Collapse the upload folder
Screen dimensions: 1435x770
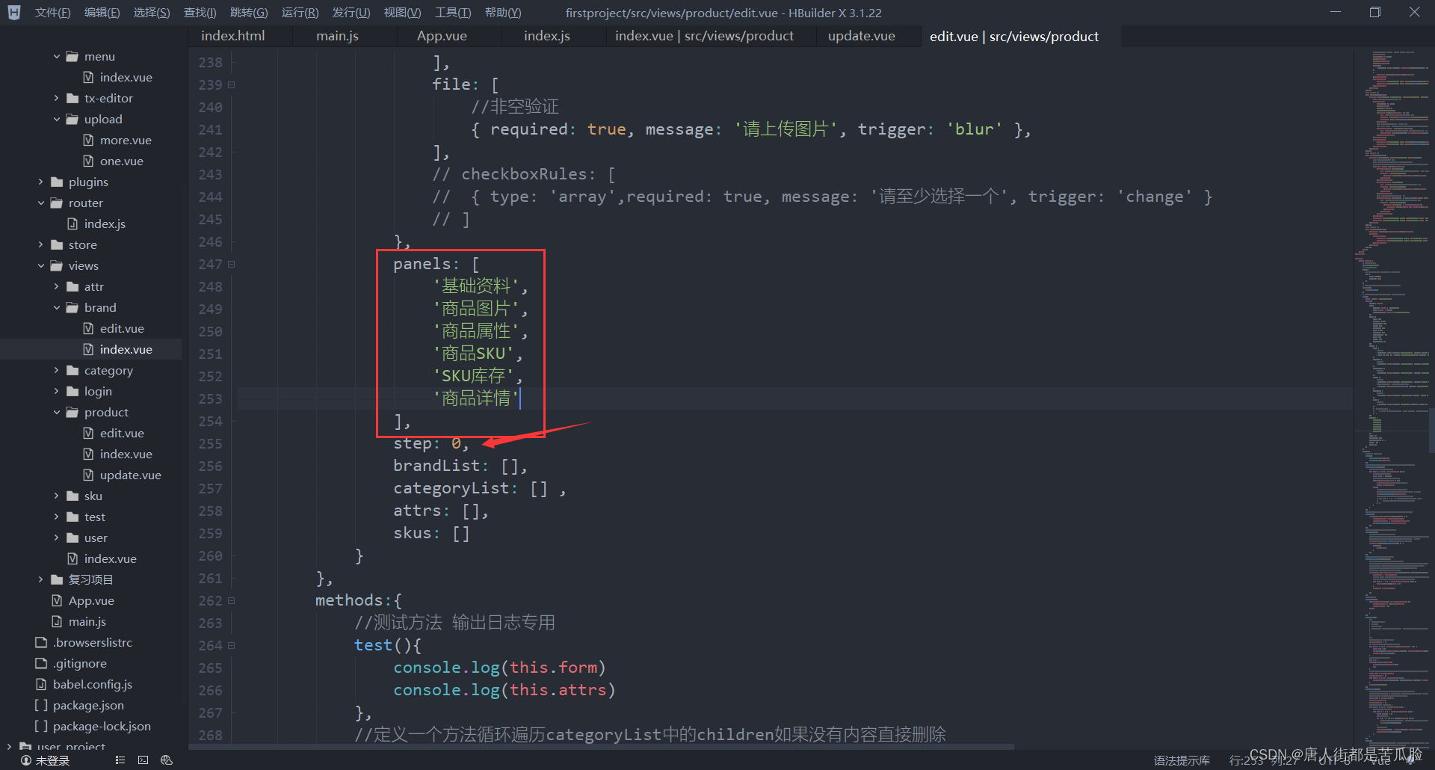(x=56, y=119)
